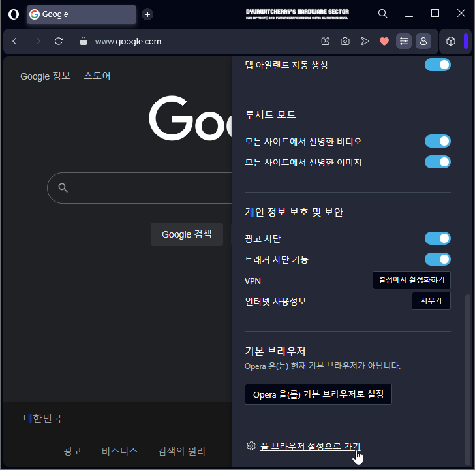Open Google 정보 link
This screenshot has height=470, width=475.
(x=45, y=76)
